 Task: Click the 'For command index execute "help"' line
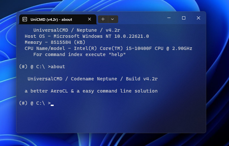point(79,54)
